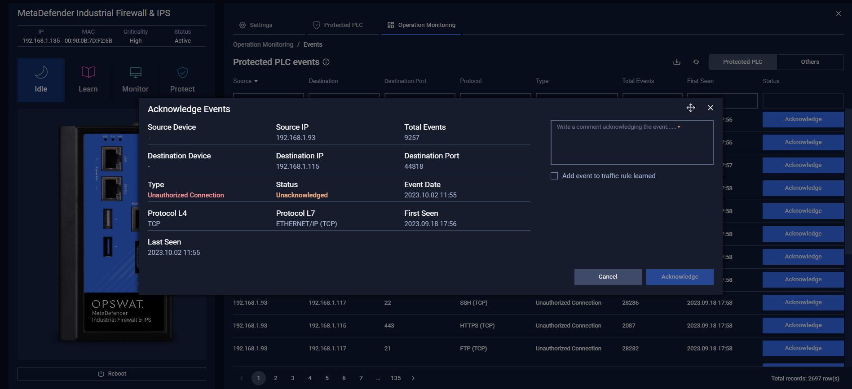Click Total records 2697 row(s) text
Screen dimensions: 852x389
click(x=805, y=379)
